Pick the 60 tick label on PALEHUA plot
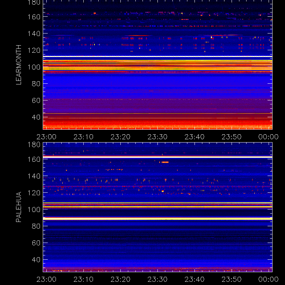The width and height of the screenshot is (285, 285). 36,243
